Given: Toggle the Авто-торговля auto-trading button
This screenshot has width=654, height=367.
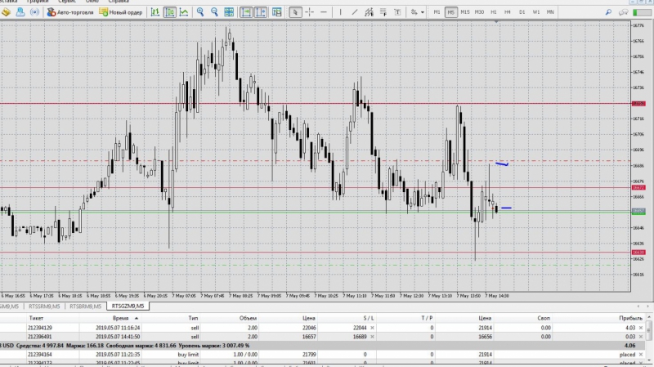Looking at the screenshot, I should click(69, 12).
